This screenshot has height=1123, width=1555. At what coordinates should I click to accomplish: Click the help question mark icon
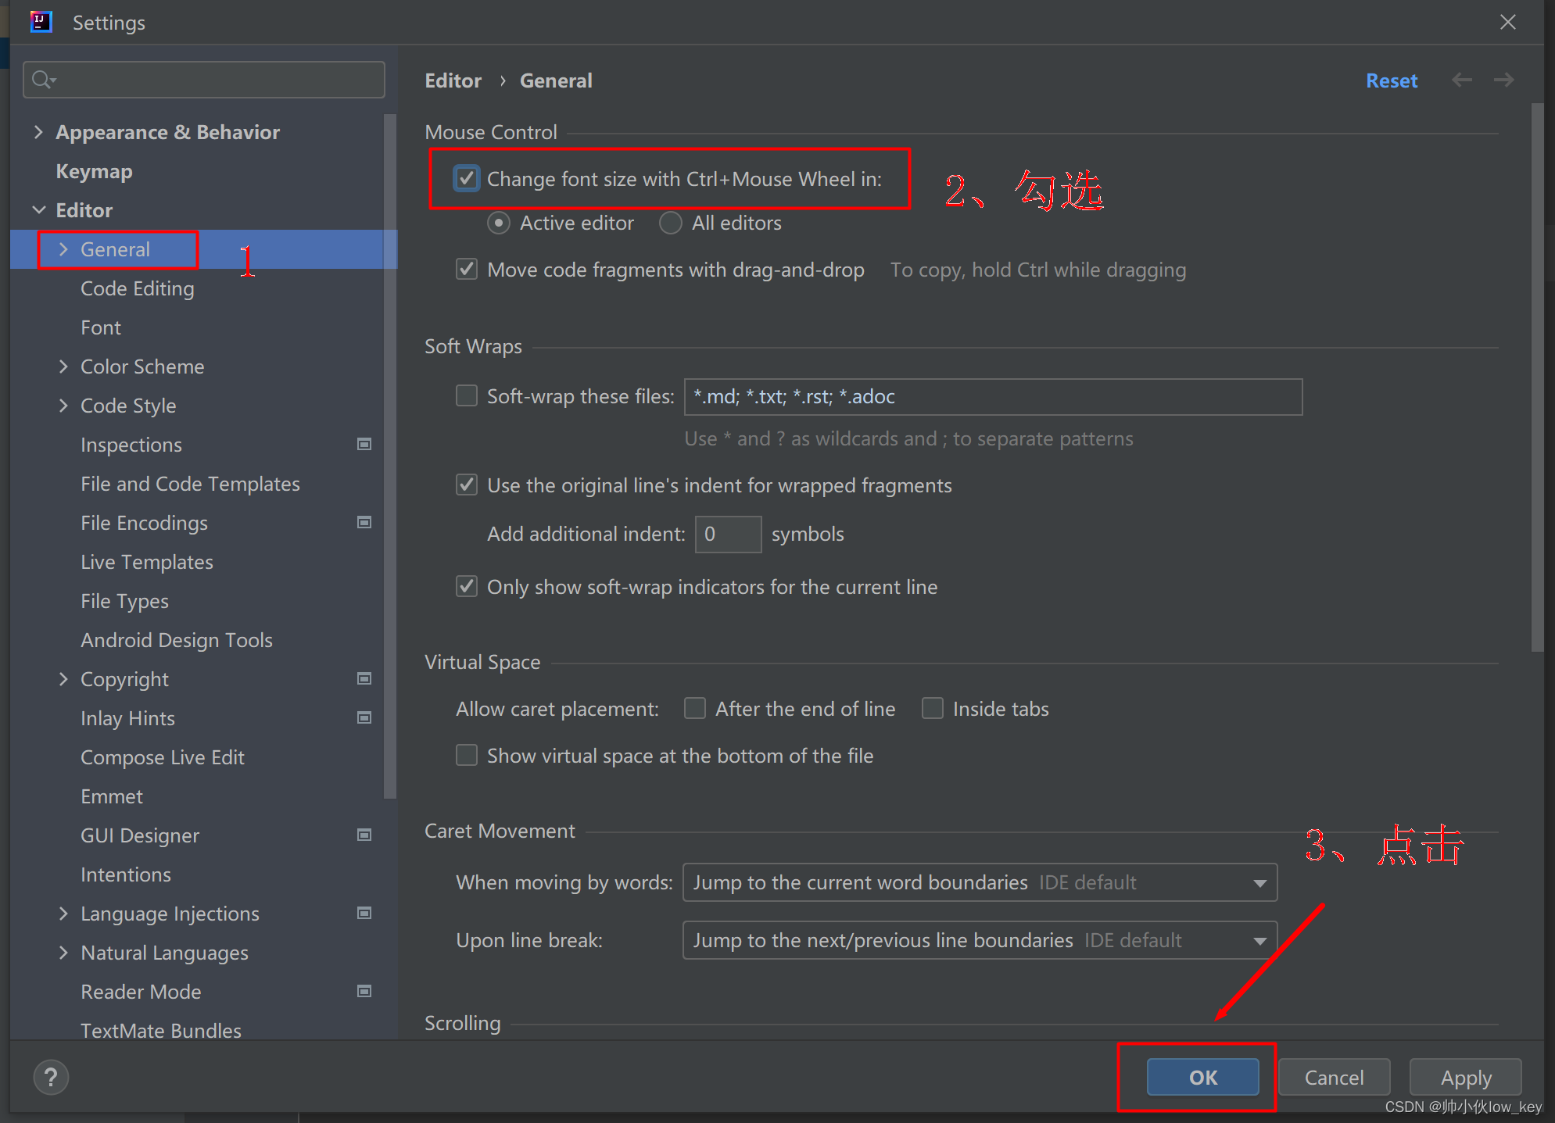tap(51, 1078)
